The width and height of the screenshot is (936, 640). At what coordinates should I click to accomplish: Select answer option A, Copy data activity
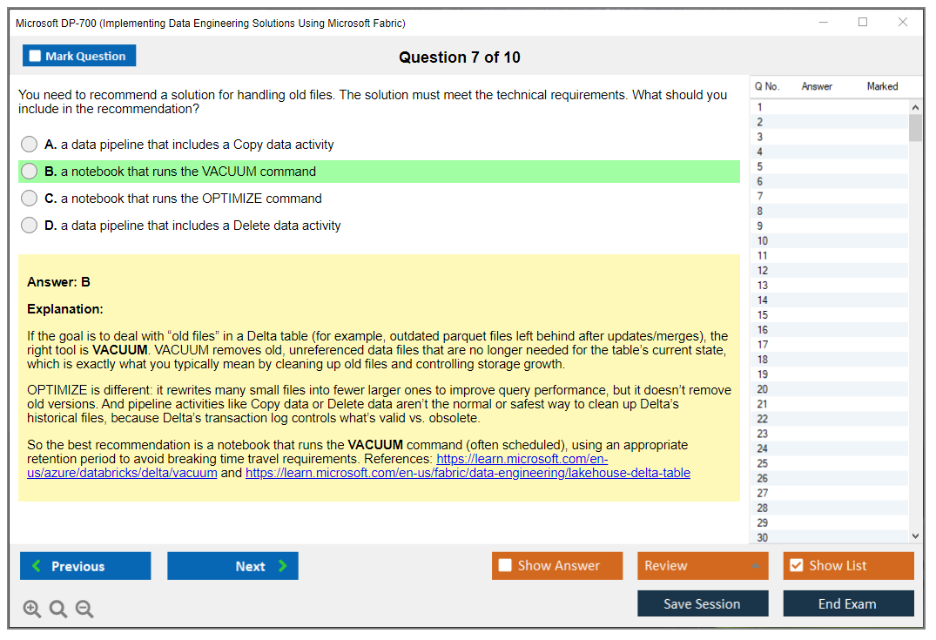29,144
